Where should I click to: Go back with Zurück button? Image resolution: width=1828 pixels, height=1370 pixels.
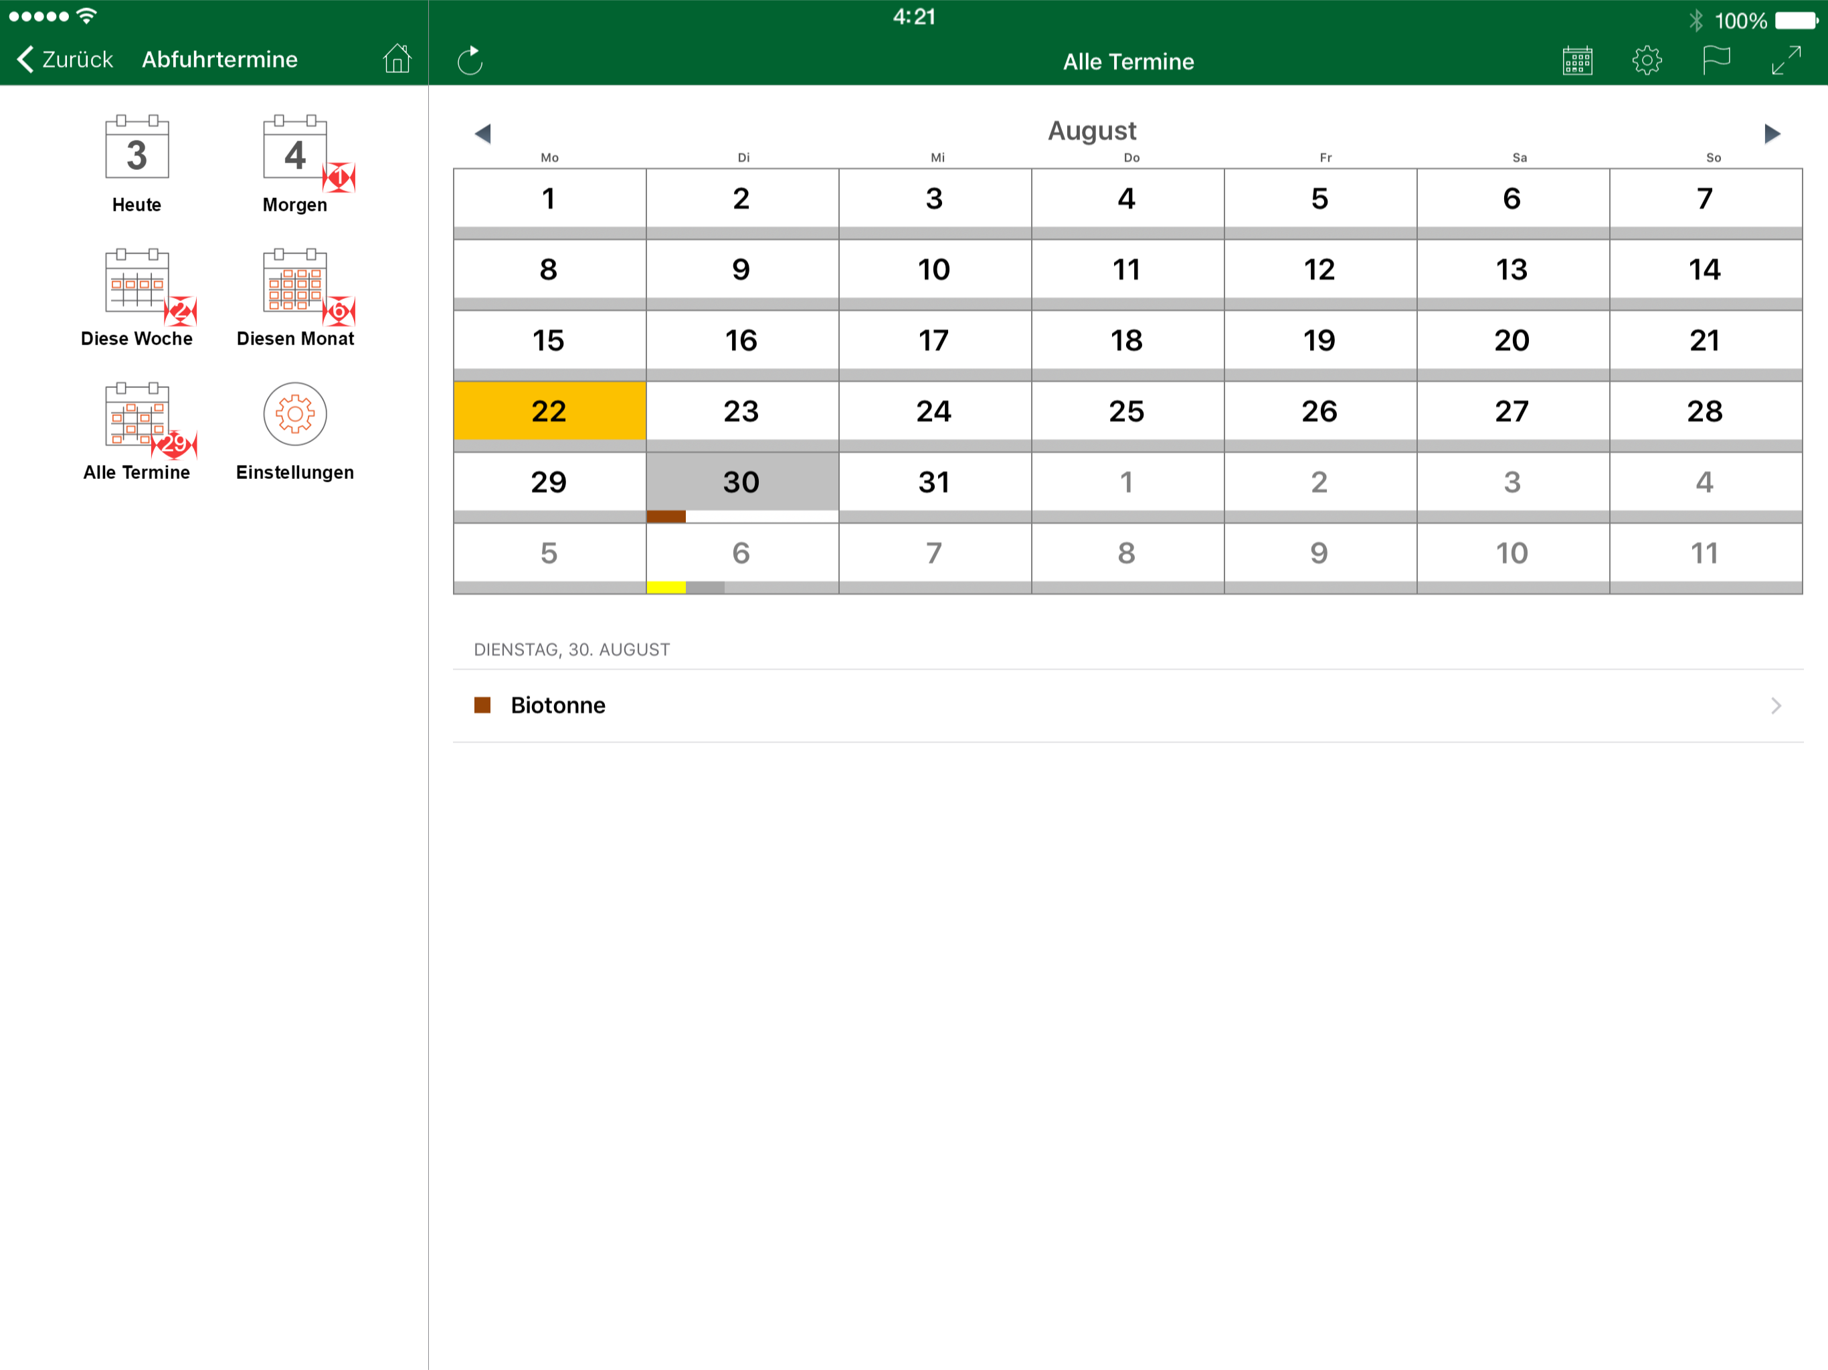point(64,60)
